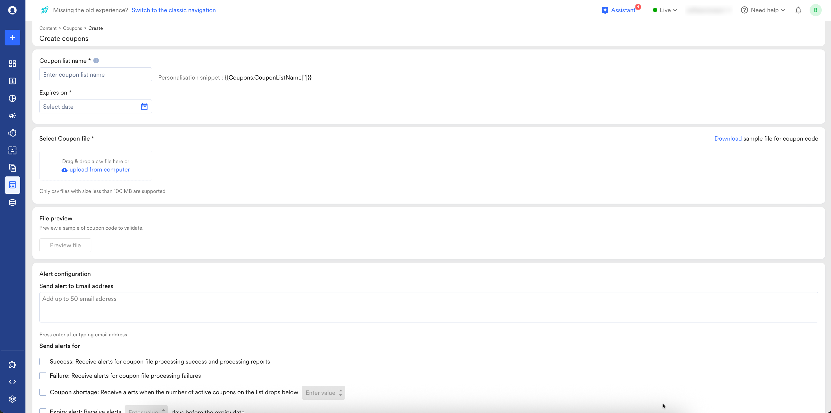Open the megaphone campaigns sidebar icon
The image size is (831, 413).
pos(12,115)
